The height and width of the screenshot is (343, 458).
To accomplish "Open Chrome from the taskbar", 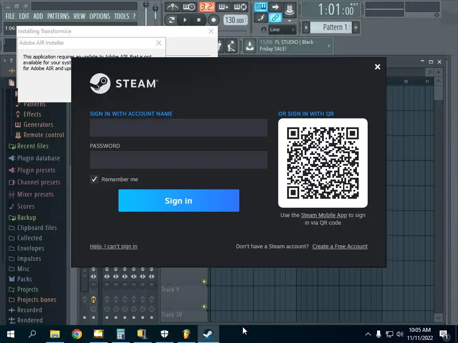I will pos(77,334).
